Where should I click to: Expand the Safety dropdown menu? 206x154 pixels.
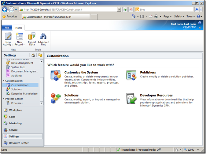(179, 17)
